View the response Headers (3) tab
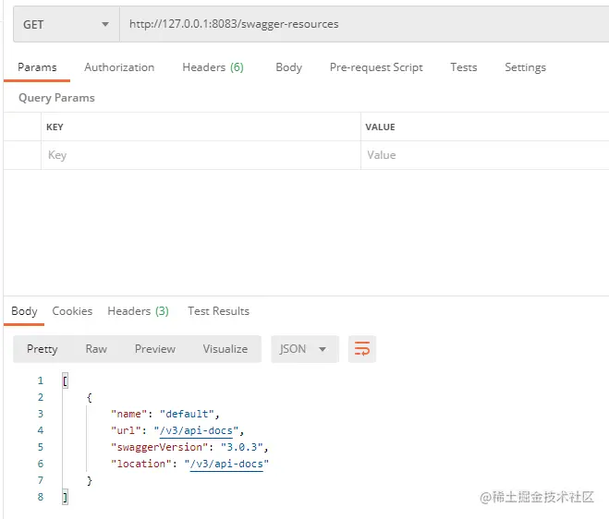 point(138,311)
